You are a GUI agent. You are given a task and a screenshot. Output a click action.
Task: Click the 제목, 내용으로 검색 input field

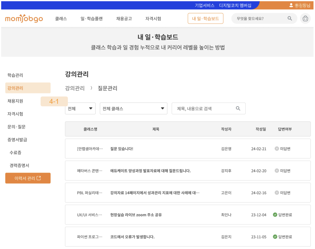pyautogui.click(x=204, y=108)
